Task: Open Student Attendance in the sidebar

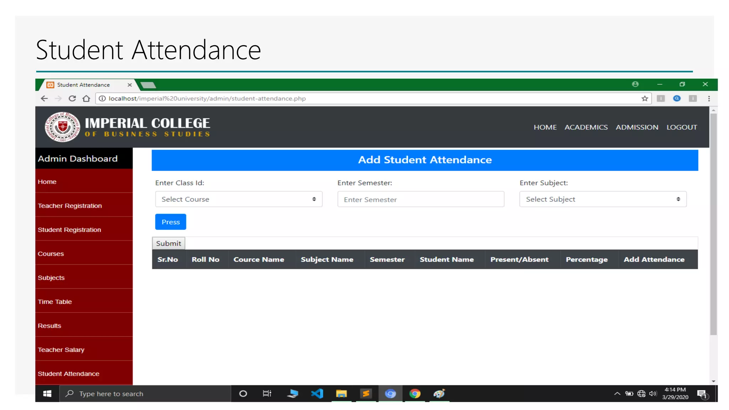Action: pyautogui.click(x=84, y=373)
